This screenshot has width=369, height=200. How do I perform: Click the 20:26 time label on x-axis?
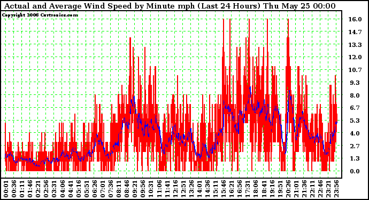(x=288, y=189)
